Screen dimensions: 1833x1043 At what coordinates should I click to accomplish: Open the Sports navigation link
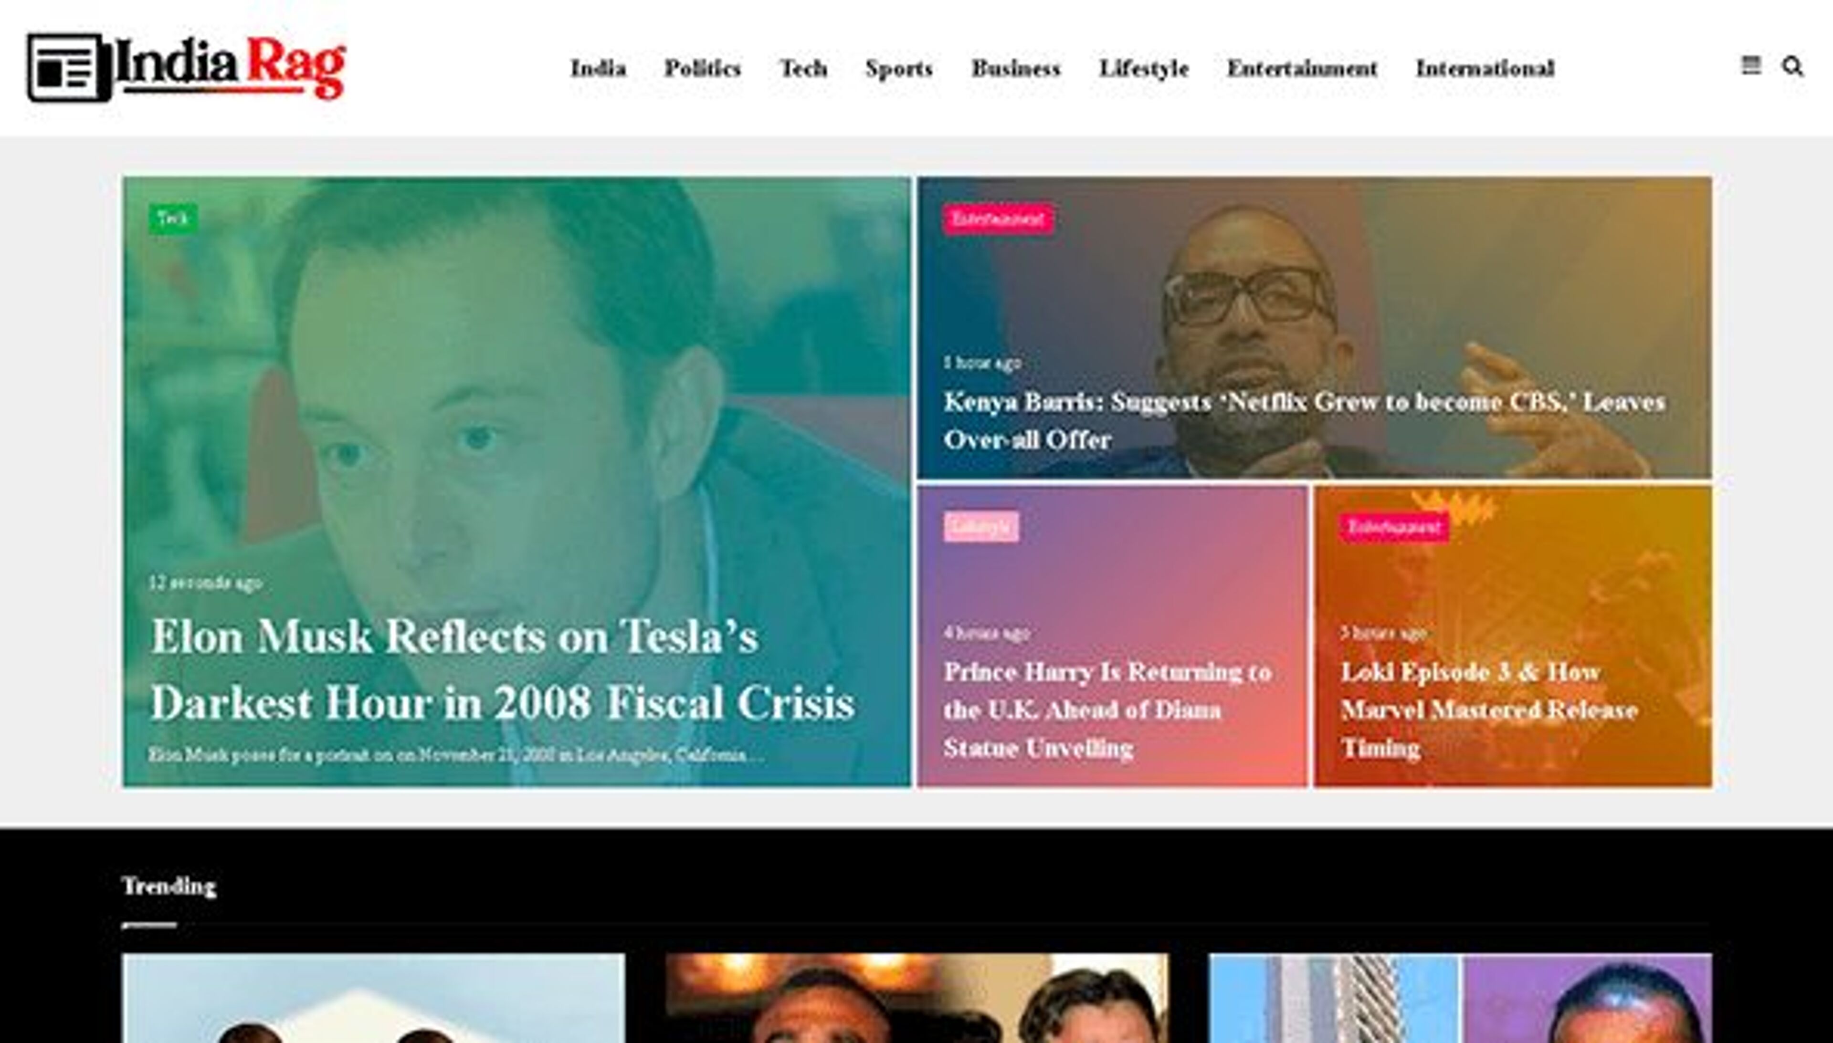[898, 69]
